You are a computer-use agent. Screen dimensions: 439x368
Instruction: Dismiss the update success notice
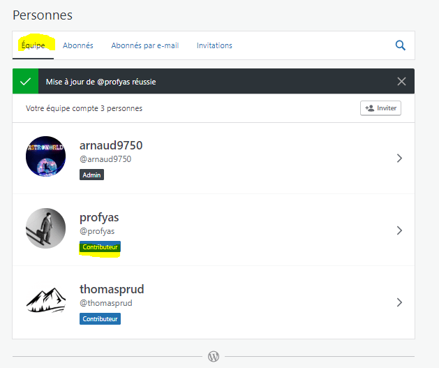401,81
